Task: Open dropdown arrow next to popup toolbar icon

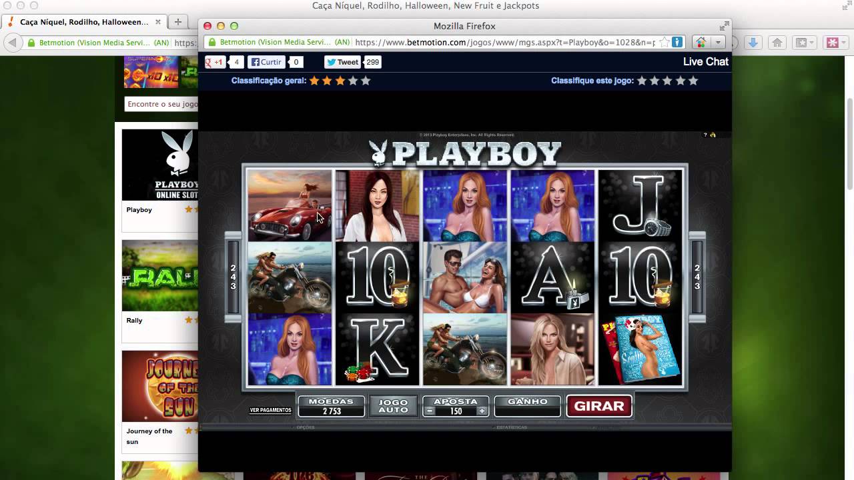Action: click(x=718, y=42)
